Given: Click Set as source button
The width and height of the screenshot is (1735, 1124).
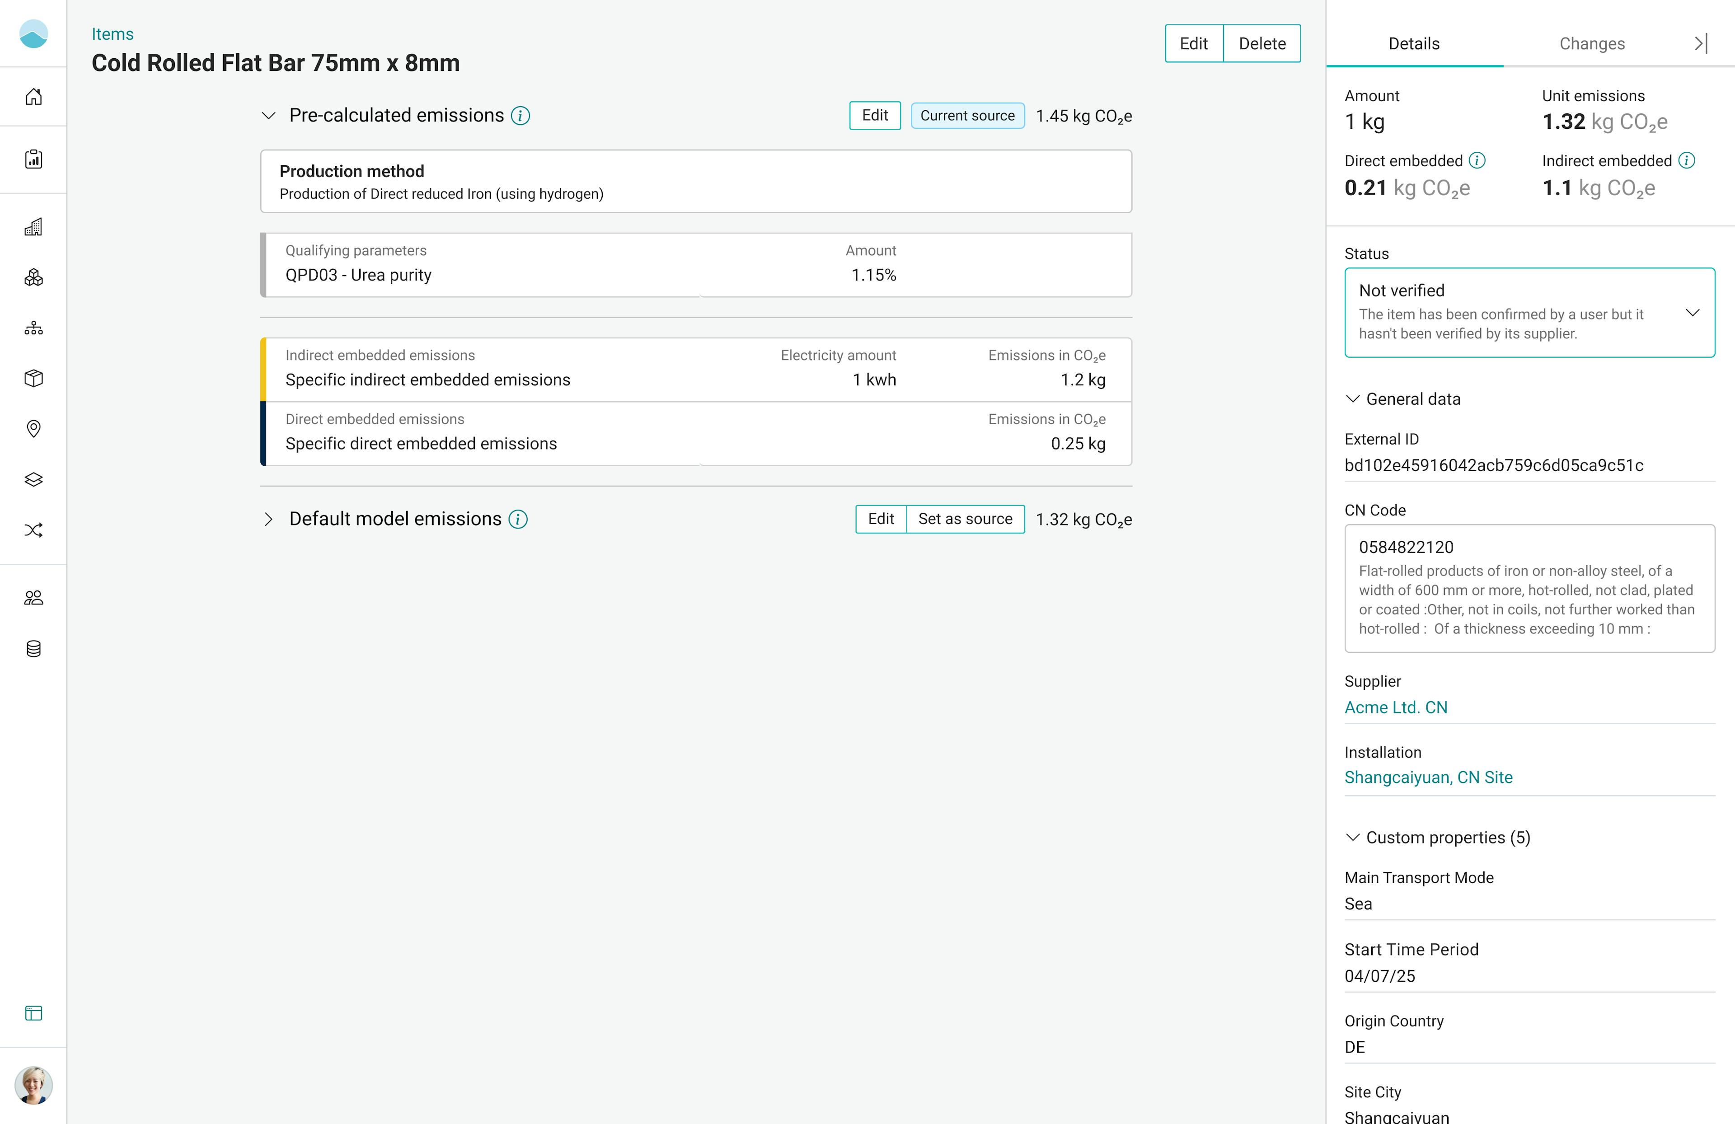Looking at the screenshot, I should pyautogui.click(x=965, y=519).
